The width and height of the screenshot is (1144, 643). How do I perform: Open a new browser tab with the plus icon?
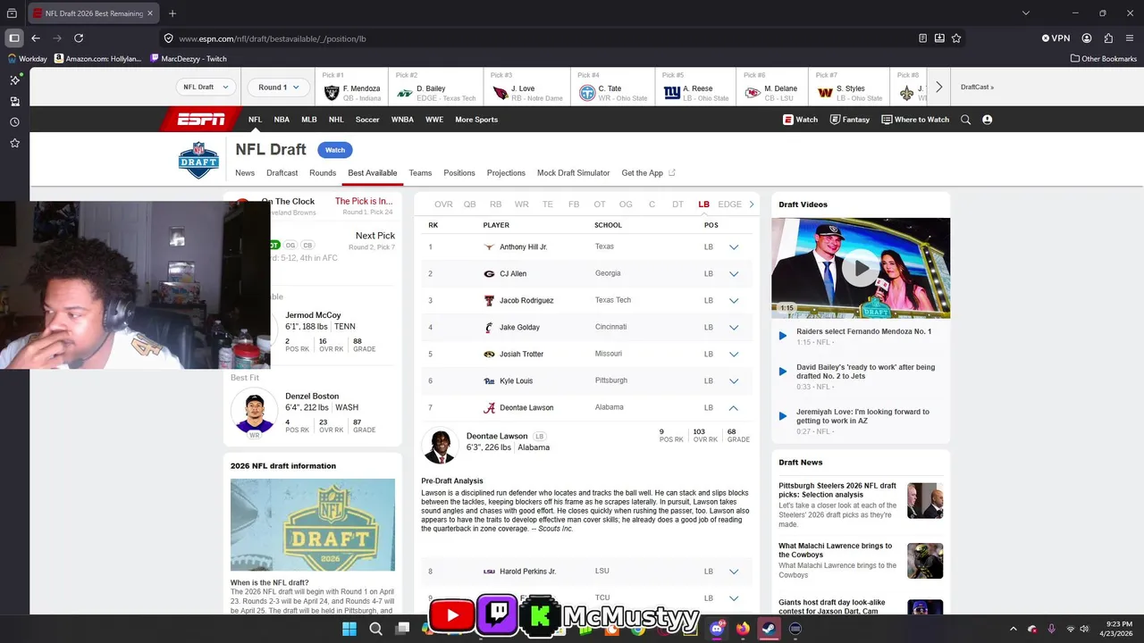click(172, 13)
